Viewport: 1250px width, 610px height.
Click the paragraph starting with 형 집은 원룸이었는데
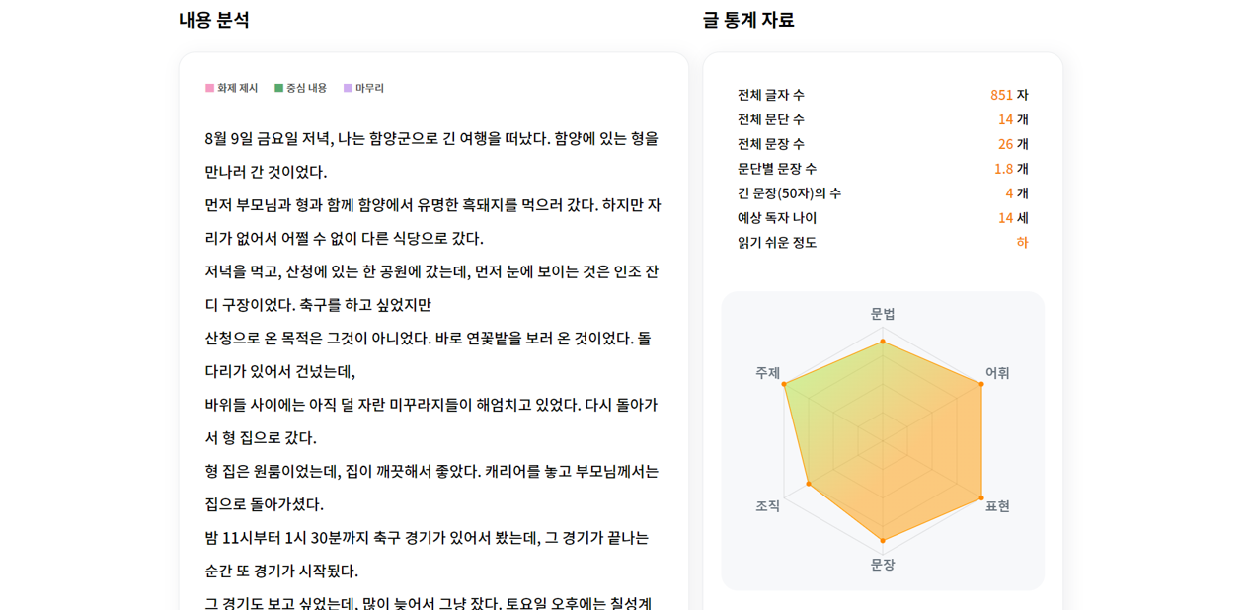tap(431, 488)
